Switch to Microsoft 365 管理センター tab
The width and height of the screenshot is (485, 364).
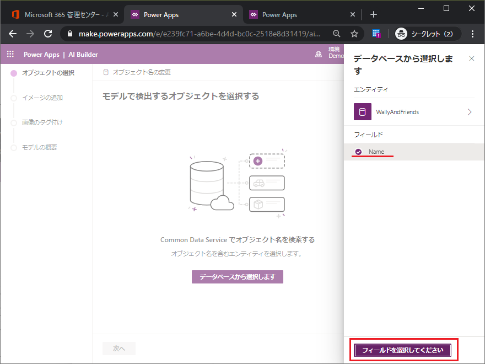pos(62,14)
